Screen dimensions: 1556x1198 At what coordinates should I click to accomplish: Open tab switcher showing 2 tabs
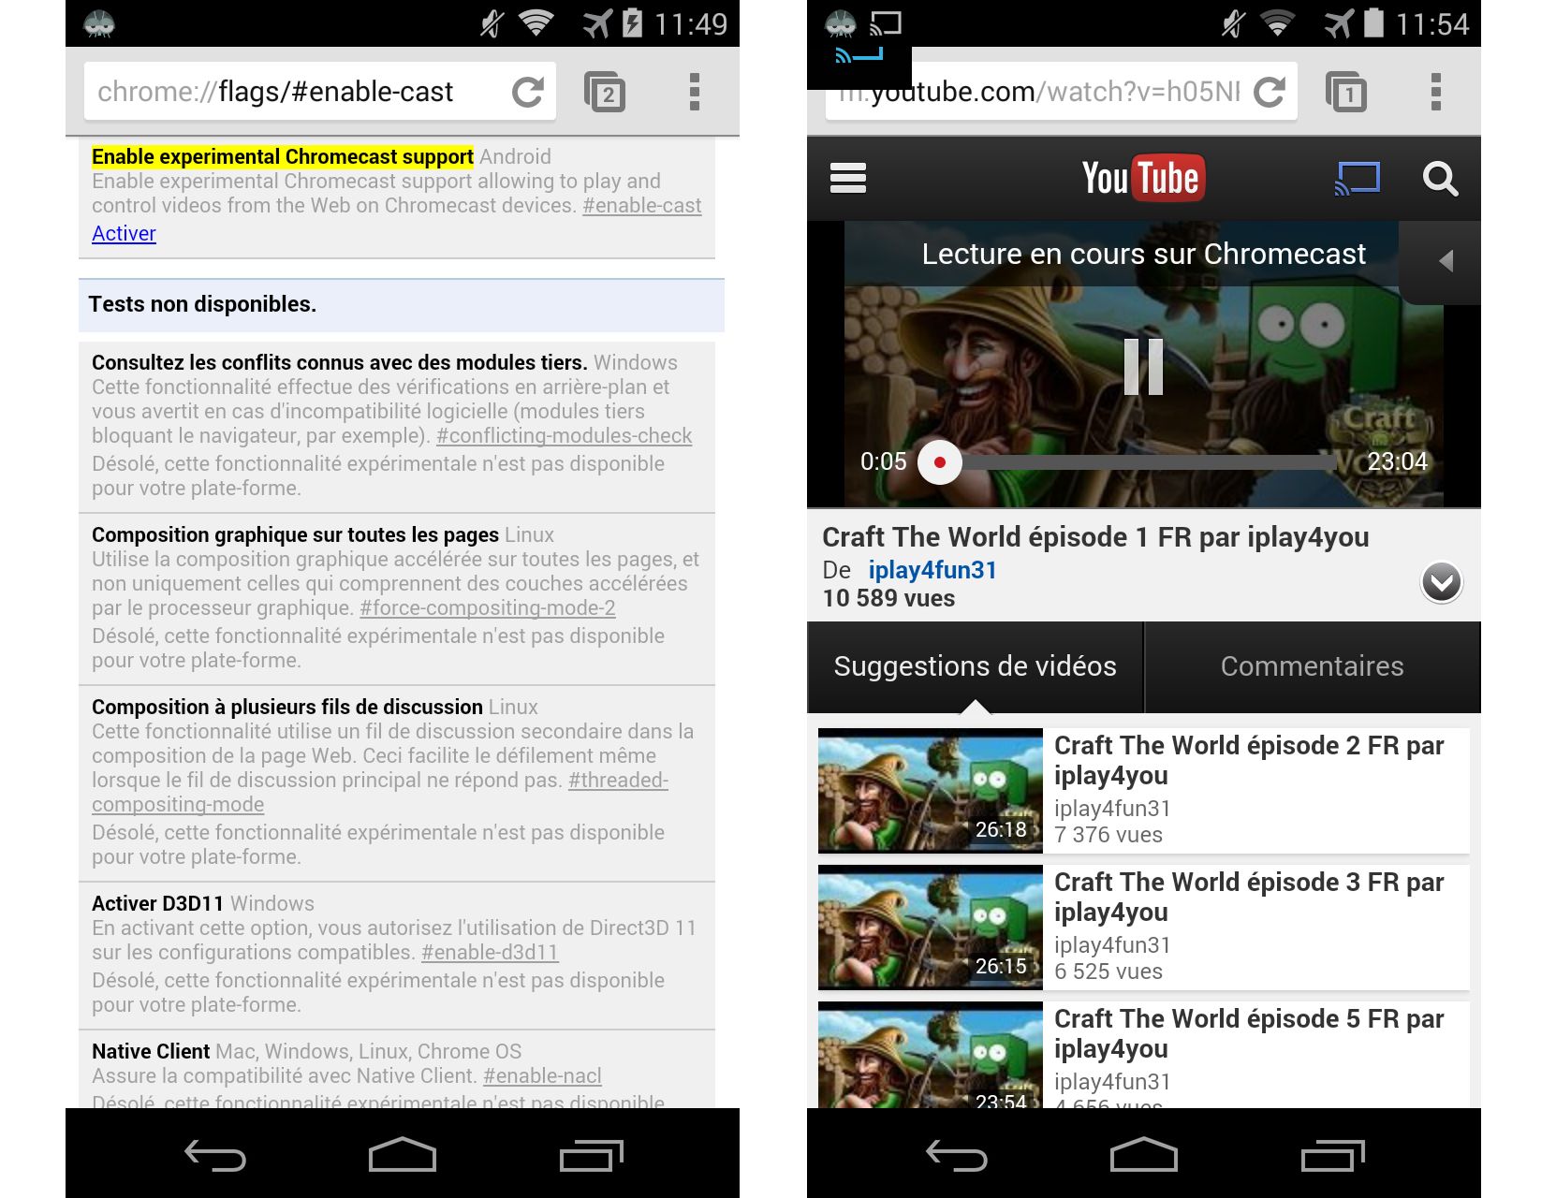605,92
